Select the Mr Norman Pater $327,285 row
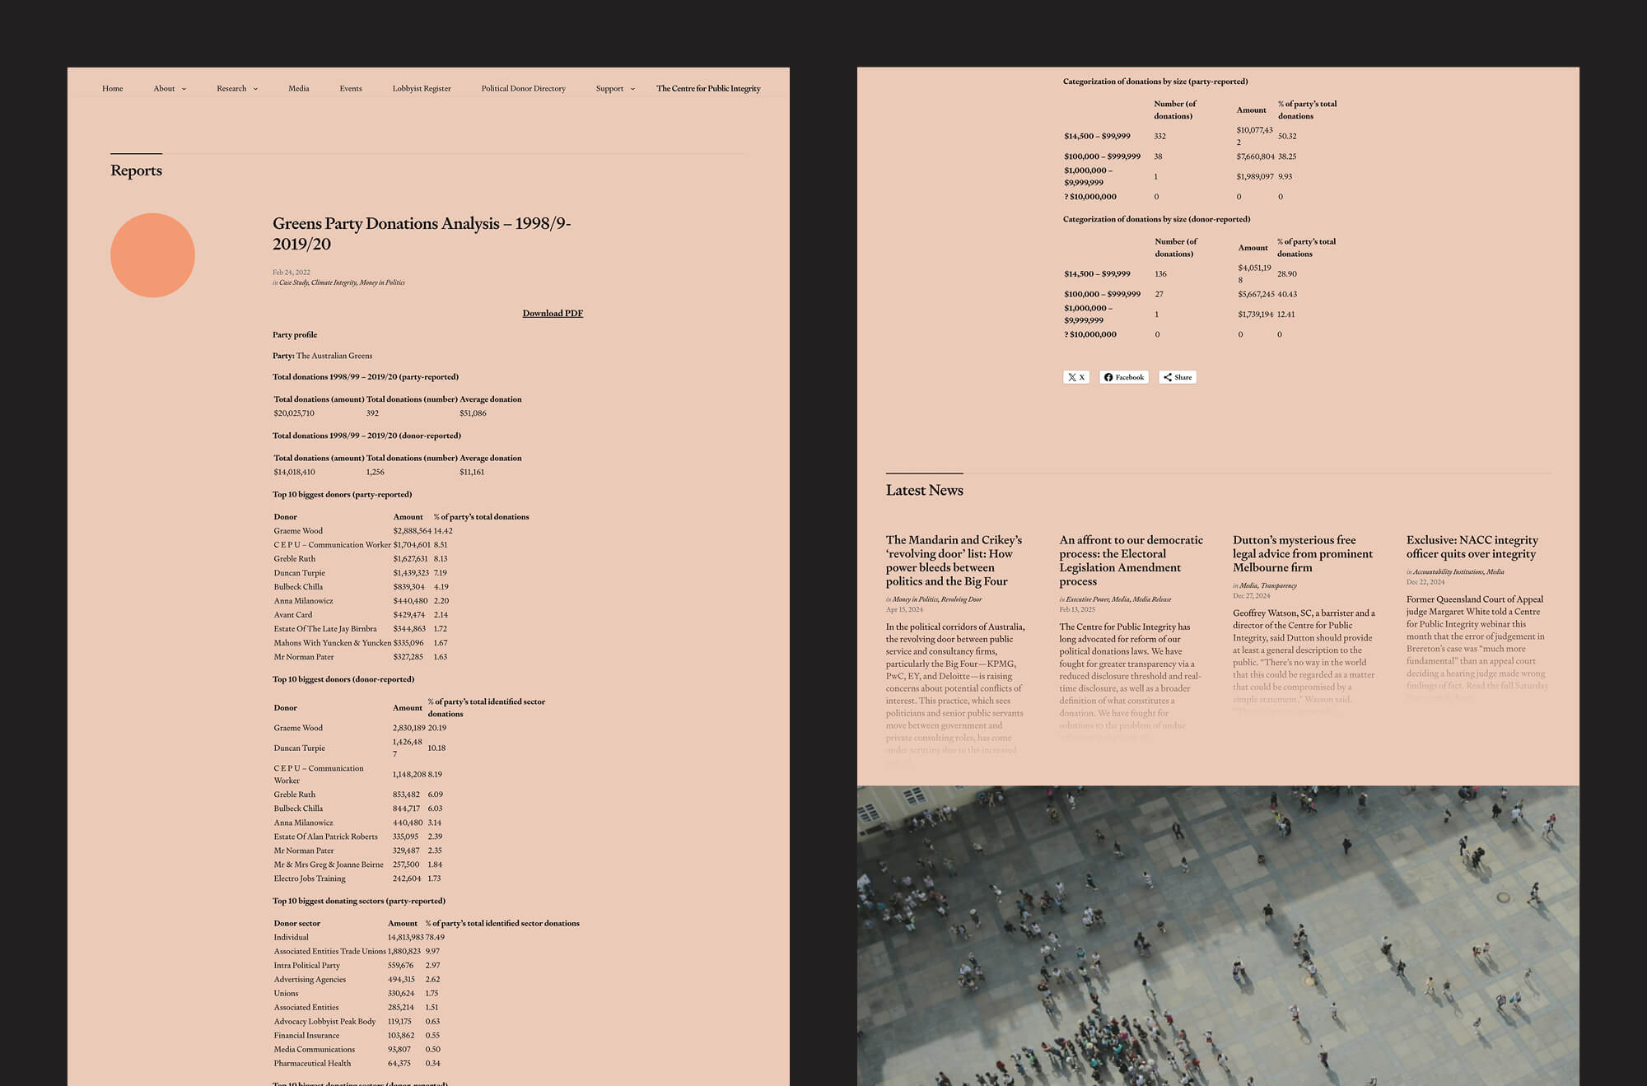Screen dimensions: 1647x1086 pyautogui.click(x=401, y=657)
